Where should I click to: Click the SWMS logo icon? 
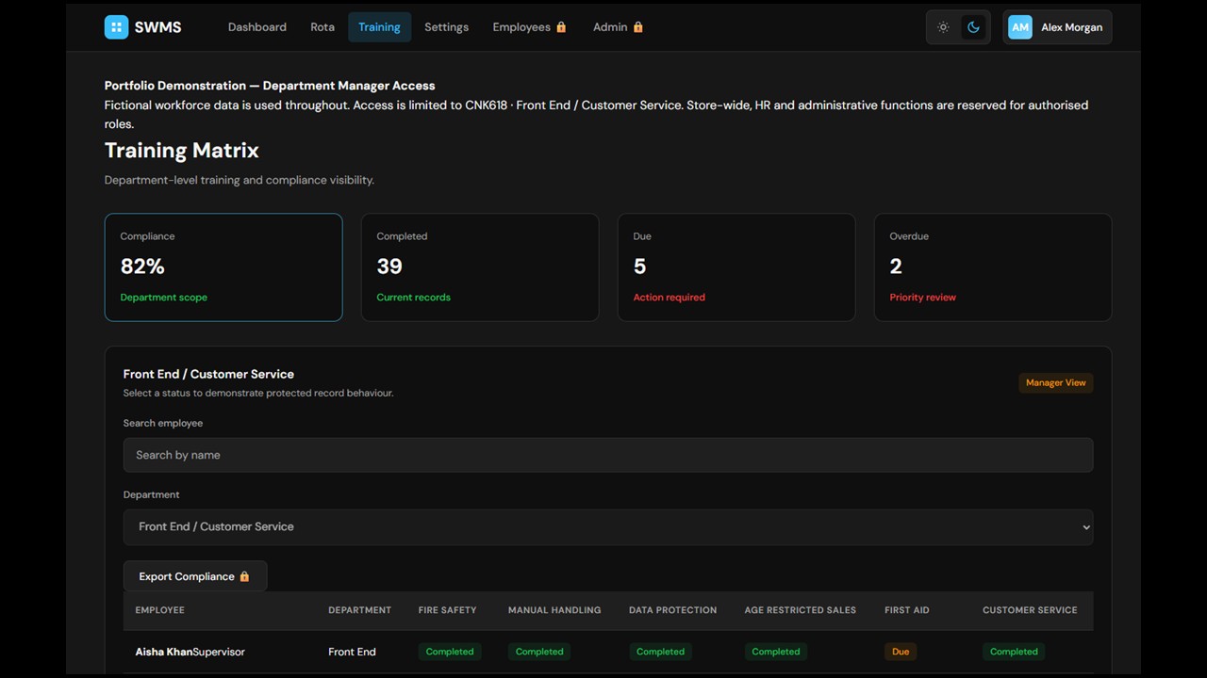coord(116,27)
